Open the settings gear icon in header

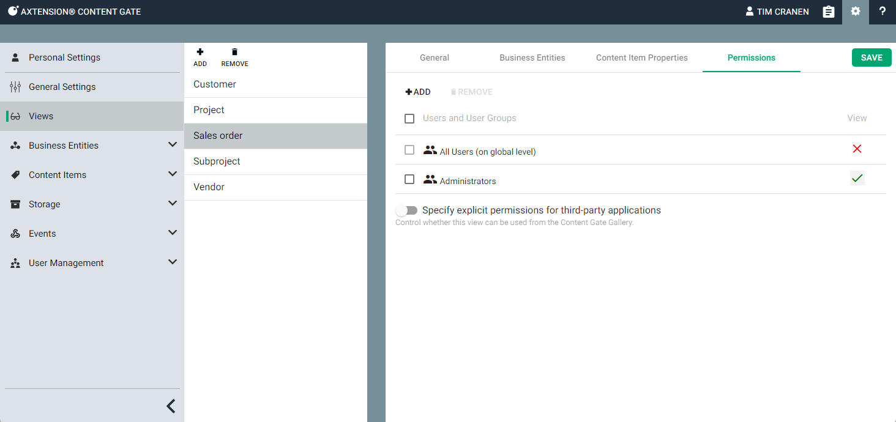[855, 12]
